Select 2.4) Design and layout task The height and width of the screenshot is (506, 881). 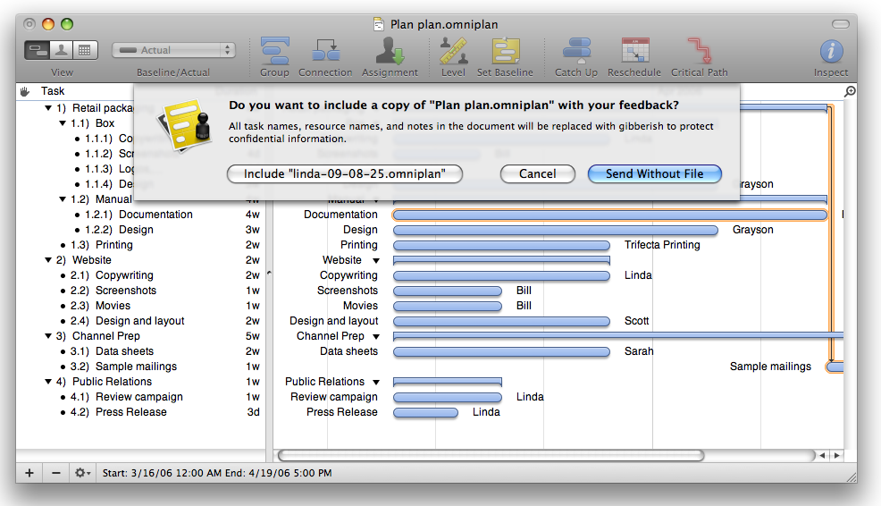click(x=140, y=320)
